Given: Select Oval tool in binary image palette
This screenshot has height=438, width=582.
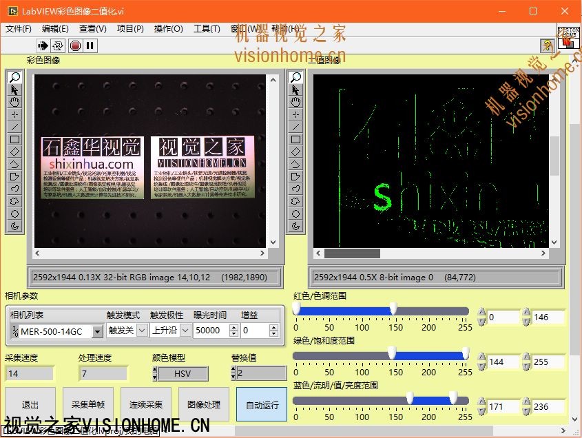Looking at the screenshot, I should point(296,213).
